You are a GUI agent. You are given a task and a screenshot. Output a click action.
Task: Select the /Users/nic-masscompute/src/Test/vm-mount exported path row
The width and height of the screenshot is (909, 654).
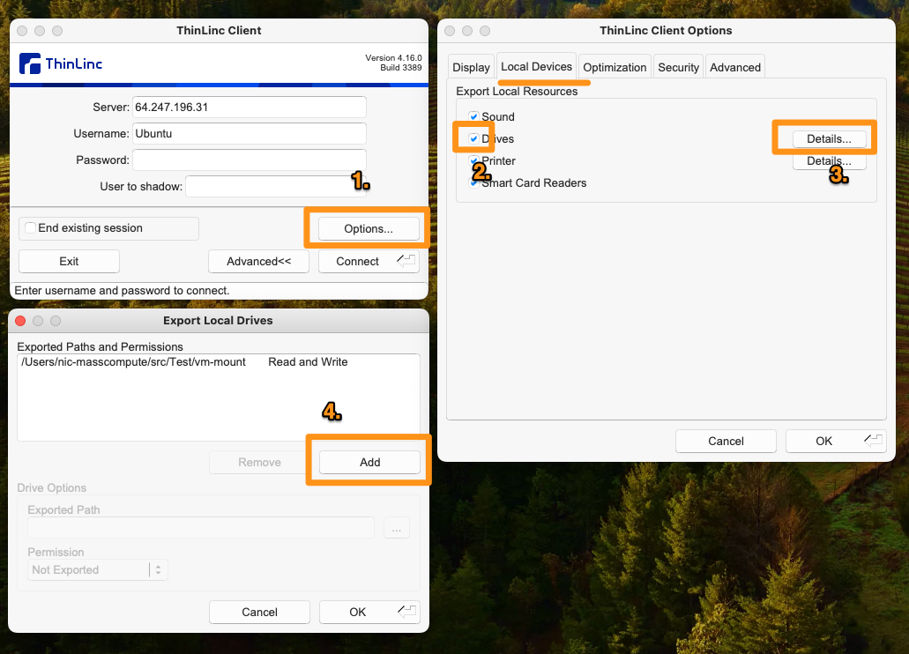coord(219,362)
